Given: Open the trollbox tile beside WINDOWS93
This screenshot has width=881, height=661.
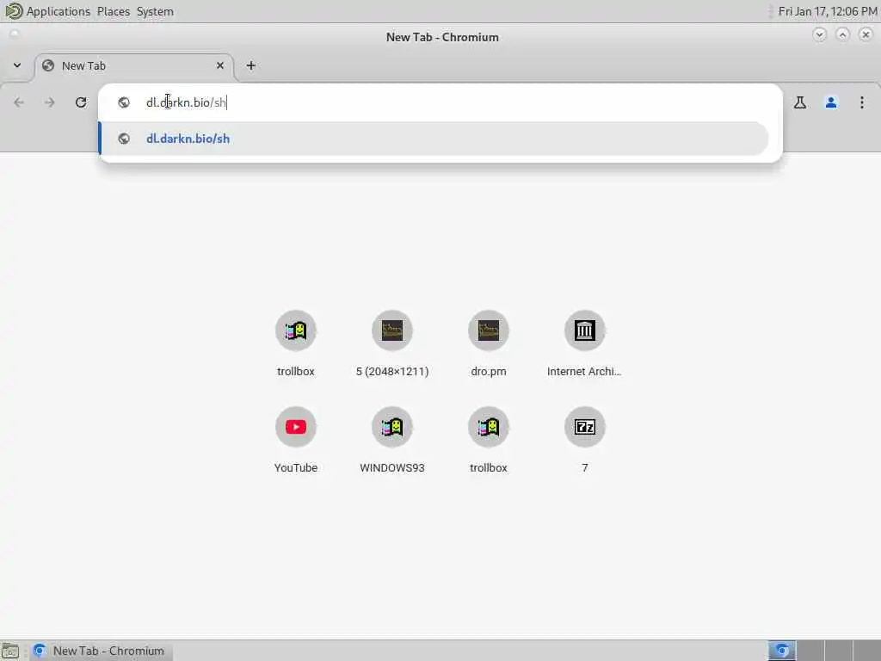Looking at the screenshot, I should [x=489, y=440].
